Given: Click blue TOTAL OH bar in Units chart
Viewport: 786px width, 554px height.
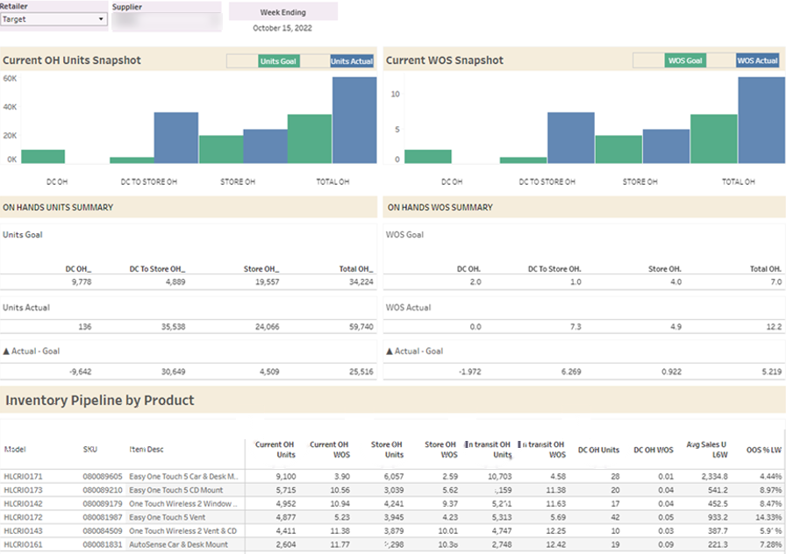Looking at the screenshot, I should [354, 120].
